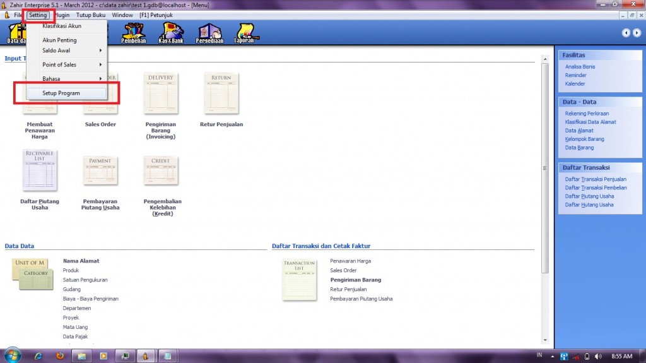Open Daftar Piutang Usaha sidebar link
Image resolution: width=646 pixels, height=363 pixels.
[589, 196]
